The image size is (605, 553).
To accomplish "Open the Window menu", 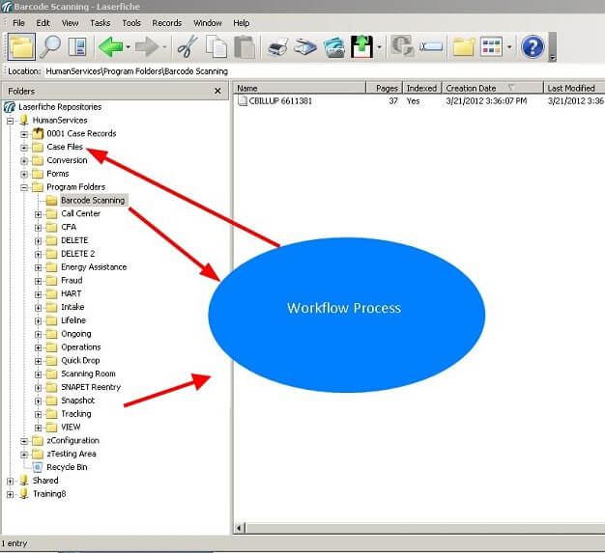I will 208,23.
